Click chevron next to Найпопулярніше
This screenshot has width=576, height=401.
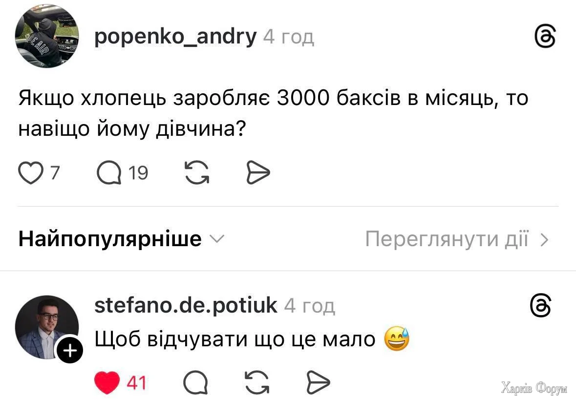tap(216, 239)
